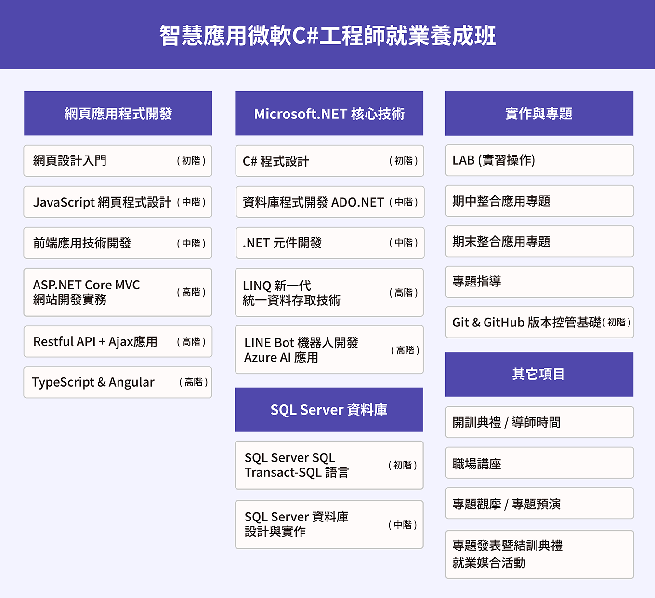Open SQL Server SQL Transact-SQL 語言 card
The image size is (655, 598).
pos(329,465)
